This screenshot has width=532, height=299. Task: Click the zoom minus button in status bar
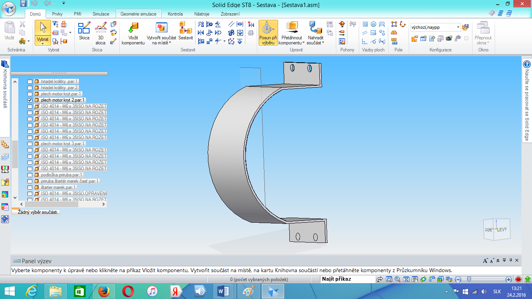pos(458,279)
